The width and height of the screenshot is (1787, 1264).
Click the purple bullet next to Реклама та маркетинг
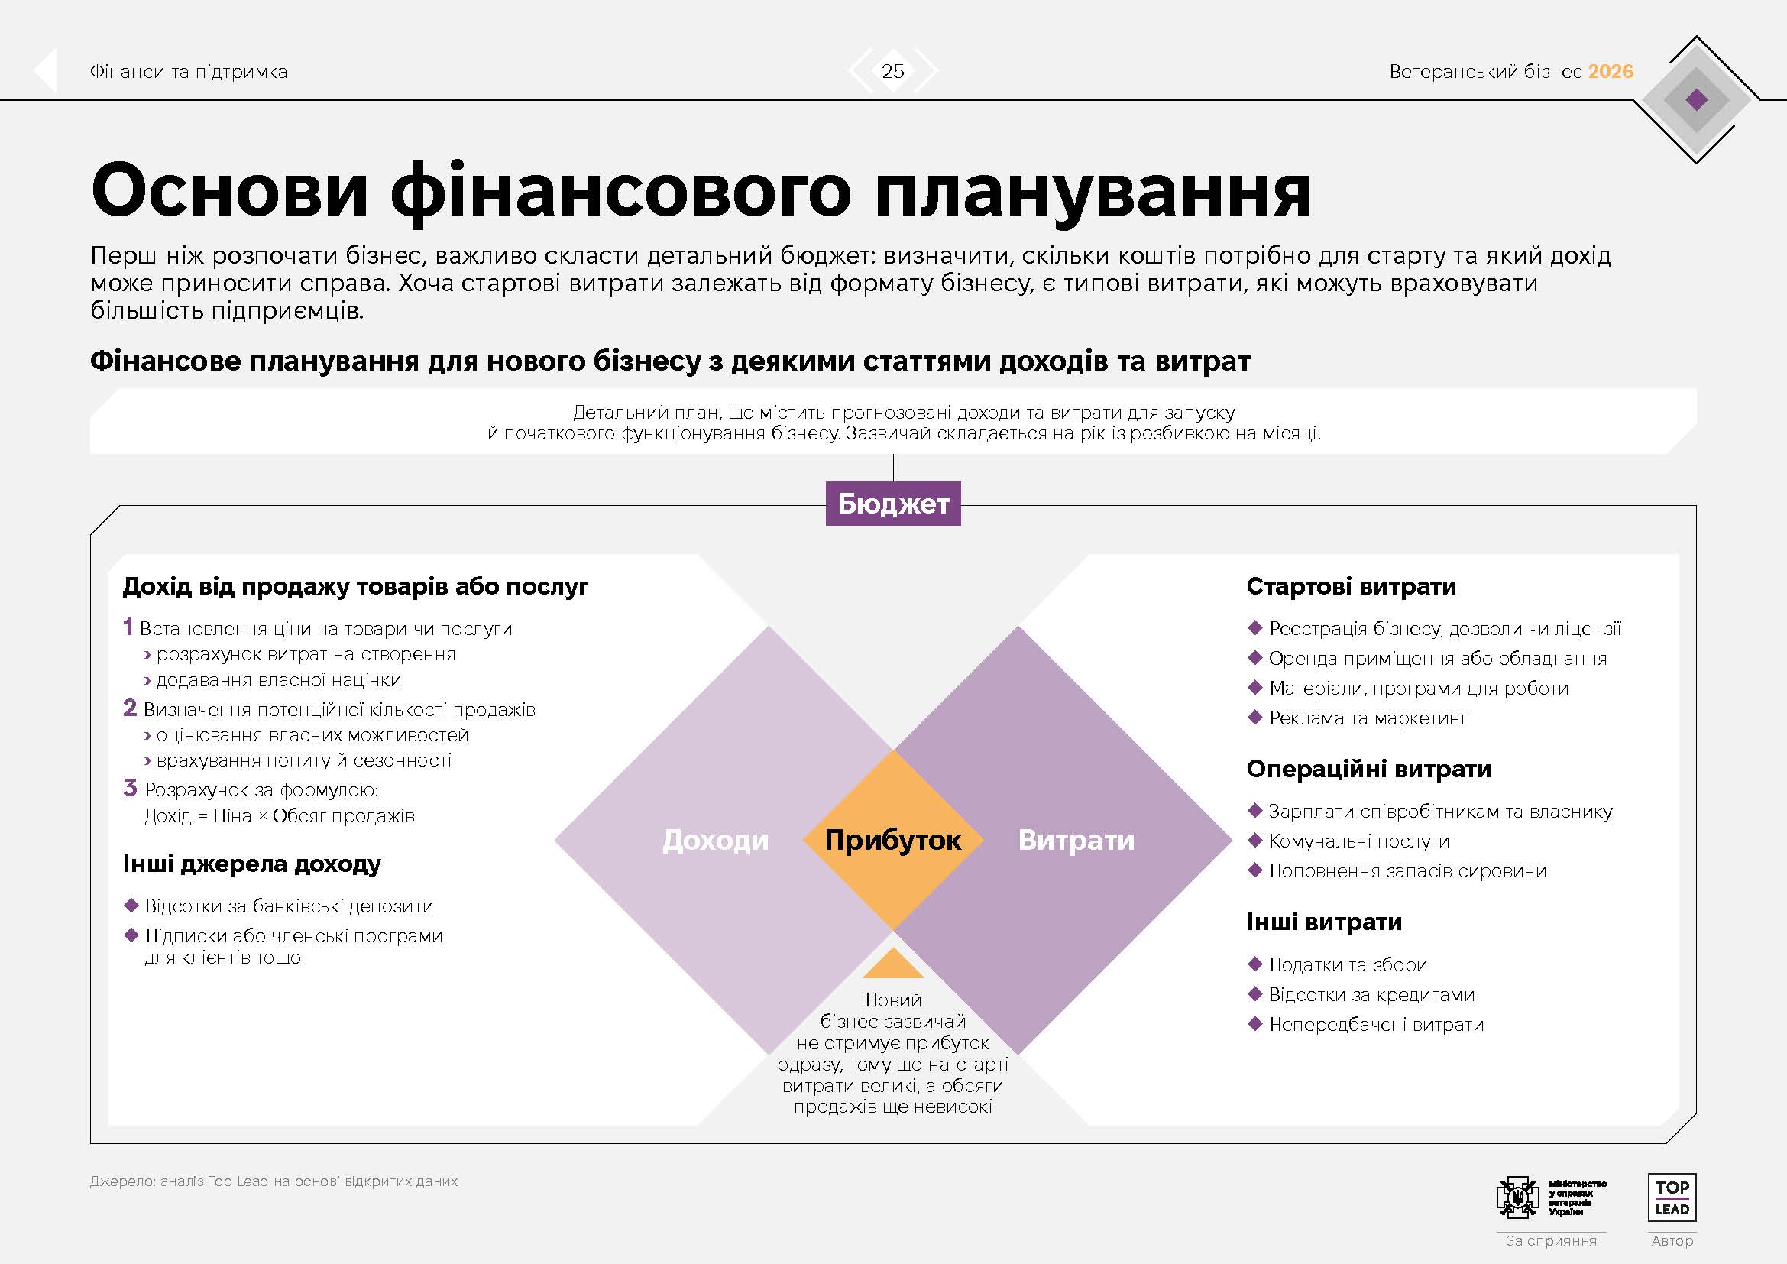[1254, 717]
